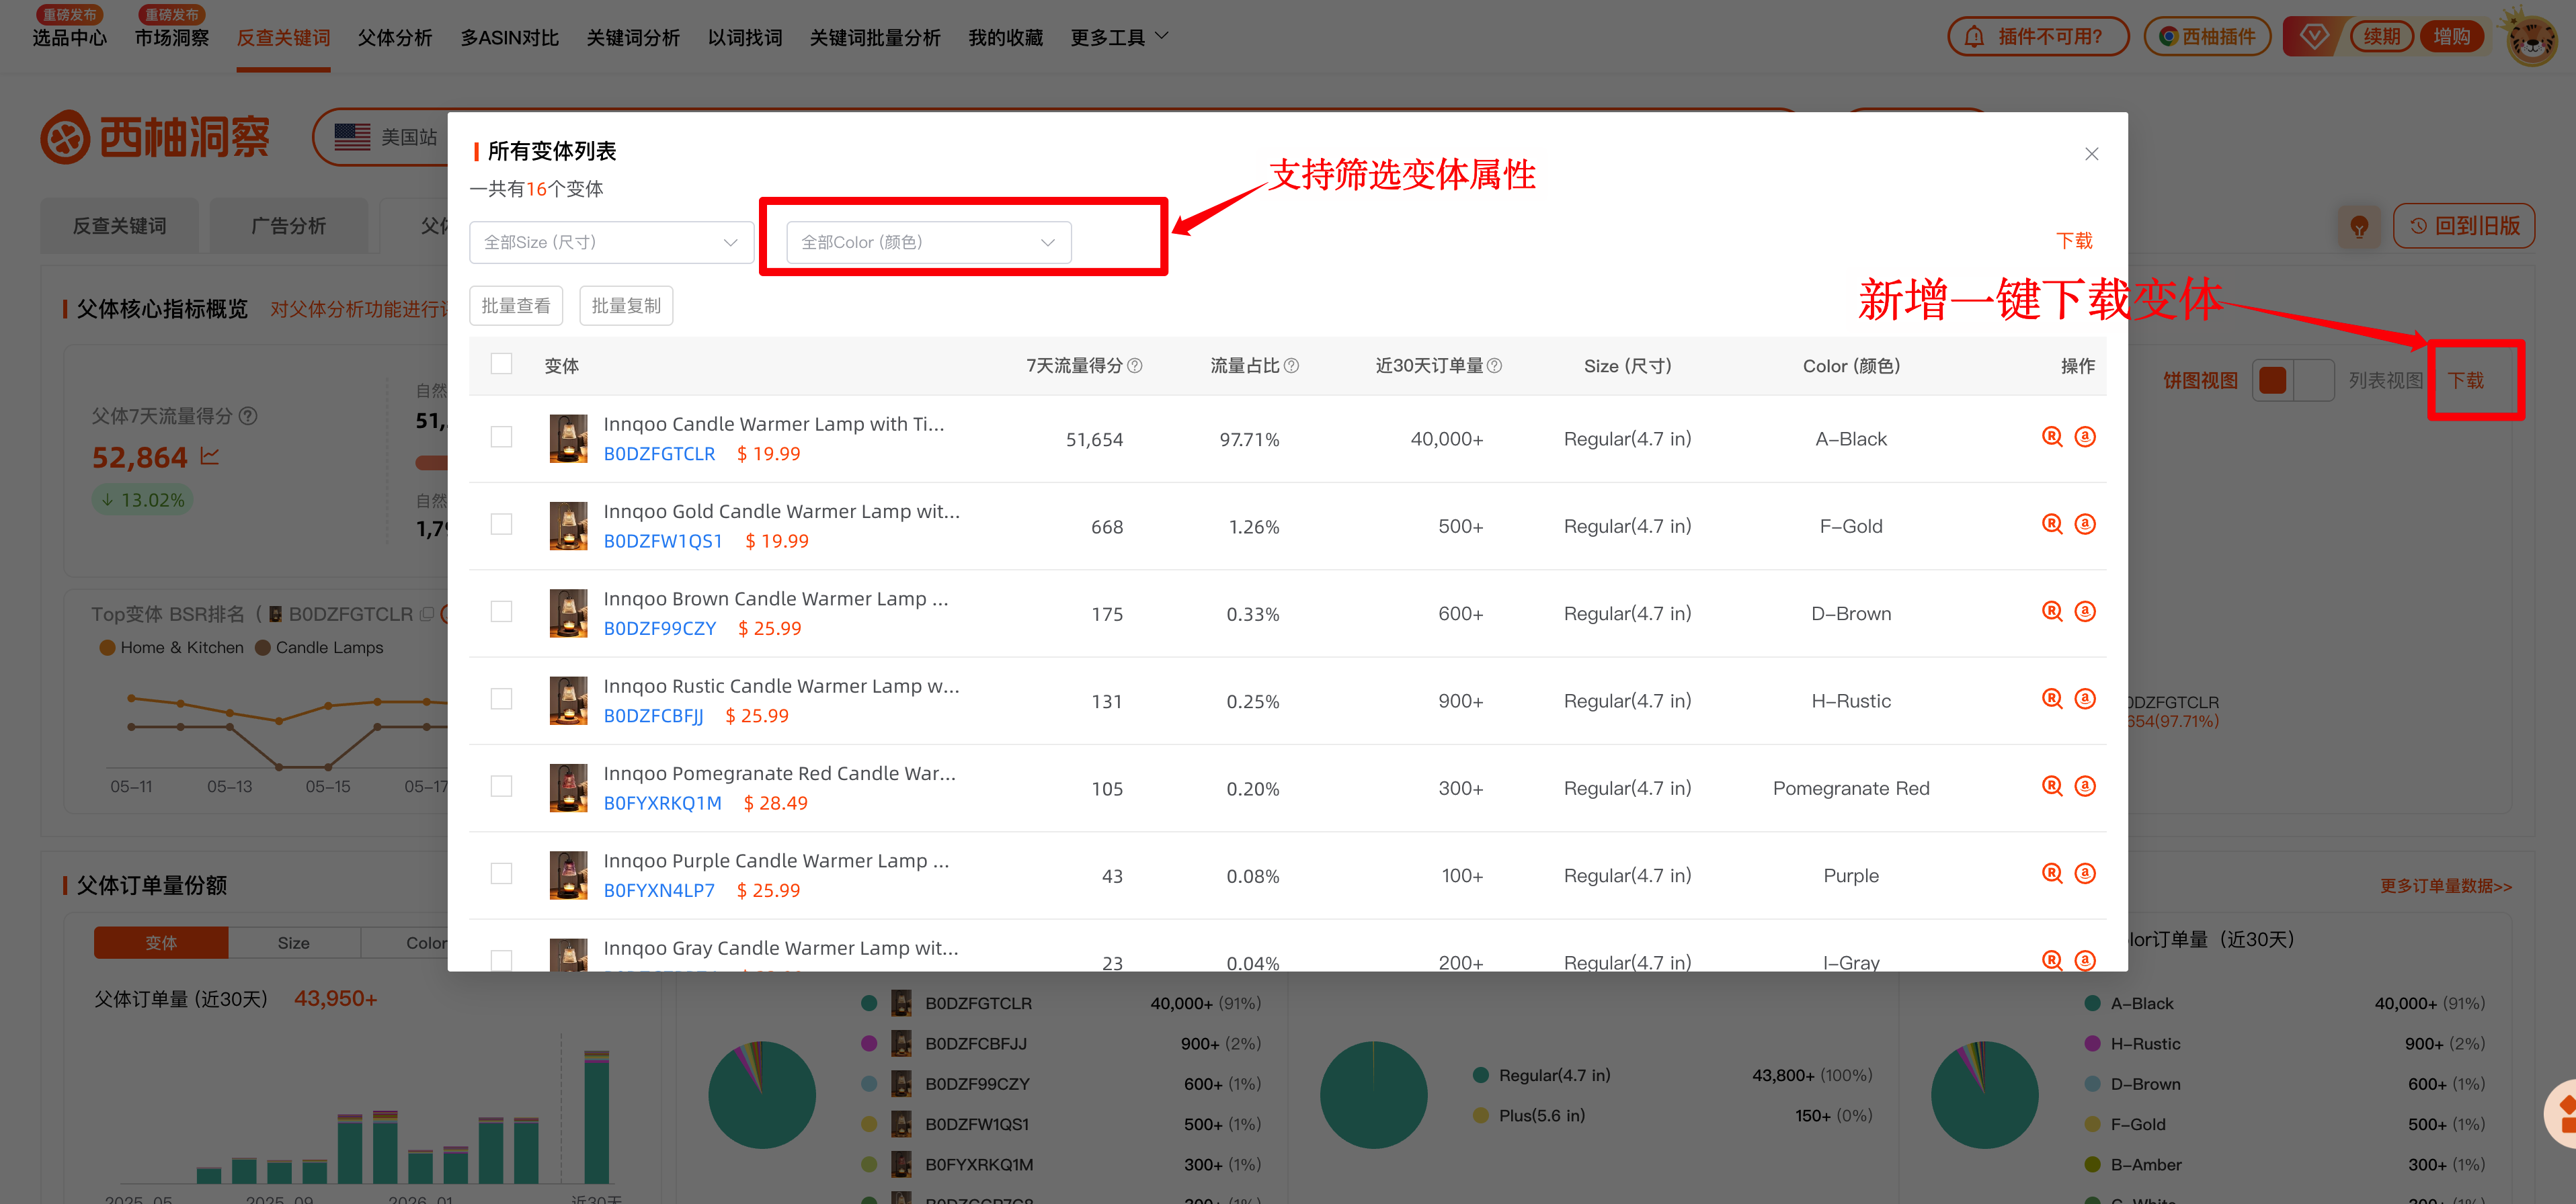The height and width of the screenshot is (1204, 2576).
Task: Click product thumbnail of Innqoo Gold Candle Warmer
Action: 568,525
